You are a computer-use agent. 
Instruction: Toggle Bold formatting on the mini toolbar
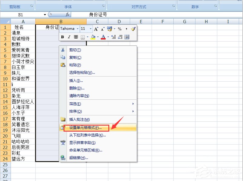tap(62, 36)
